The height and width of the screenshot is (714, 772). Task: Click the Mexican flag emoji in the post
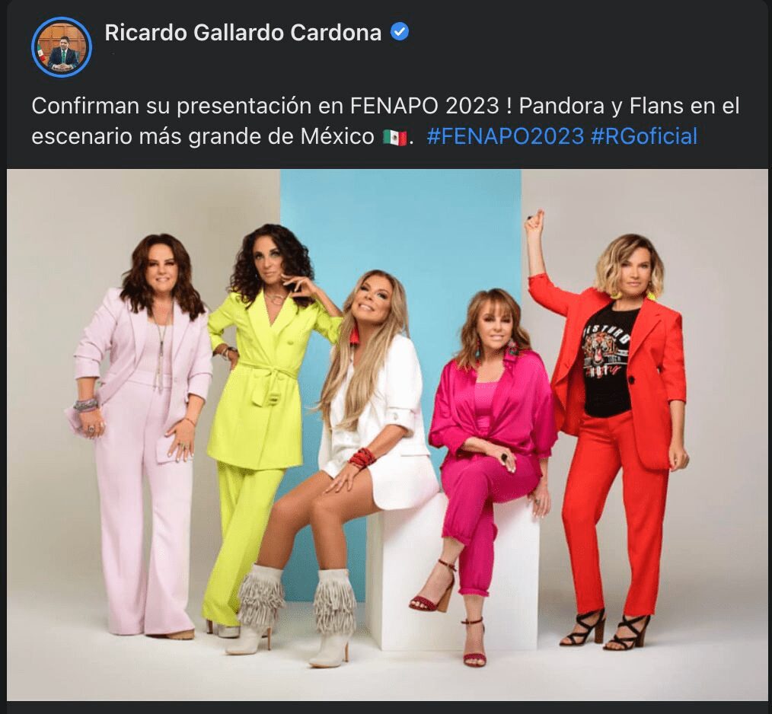[x=395, y=137]
